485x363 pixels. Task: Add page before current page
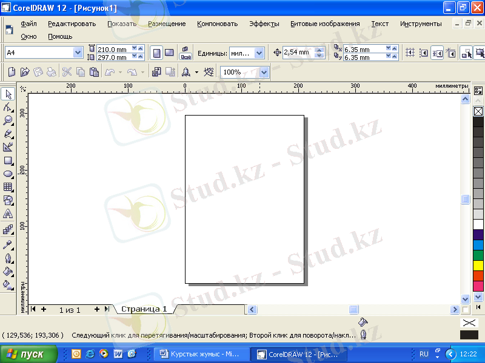[44, 309]
